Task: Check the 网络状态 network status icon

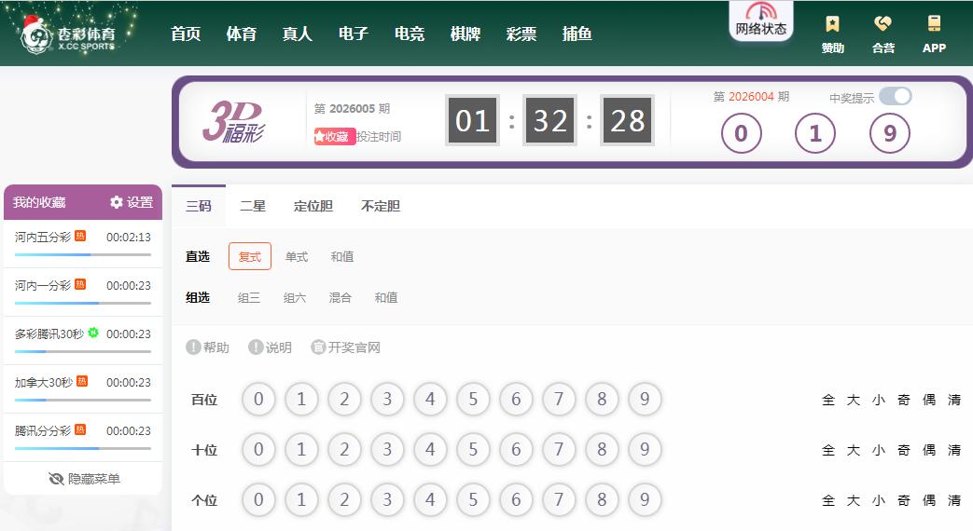Action: 760,13
